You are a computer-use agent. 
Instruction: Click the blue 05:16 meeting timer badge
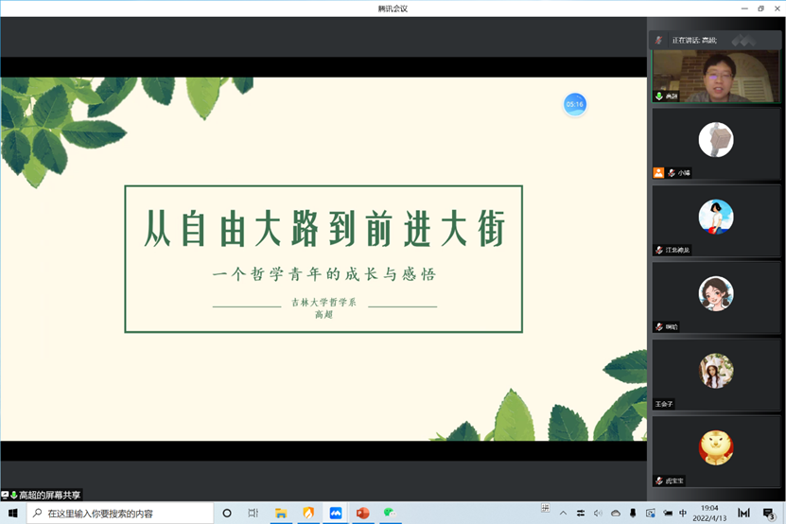(574, 104)
